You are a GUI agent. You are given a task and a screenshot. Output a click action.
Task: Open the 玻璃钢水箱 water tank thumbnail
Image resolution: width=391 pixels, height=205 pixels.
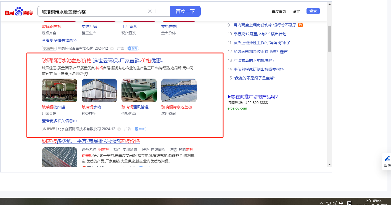click(99, 90)
